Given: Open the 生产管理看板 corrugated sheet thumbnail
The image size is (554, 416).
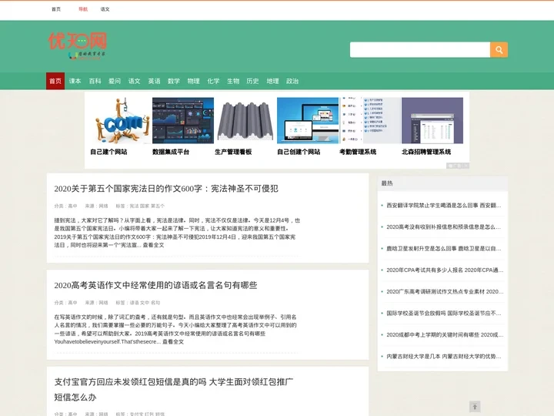Looking at the screenshot, I should (x=245, y=121).
